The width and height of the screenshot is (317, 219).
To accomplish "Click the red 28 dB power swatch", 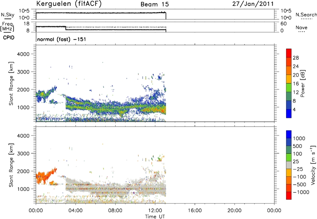I will 289,53.
